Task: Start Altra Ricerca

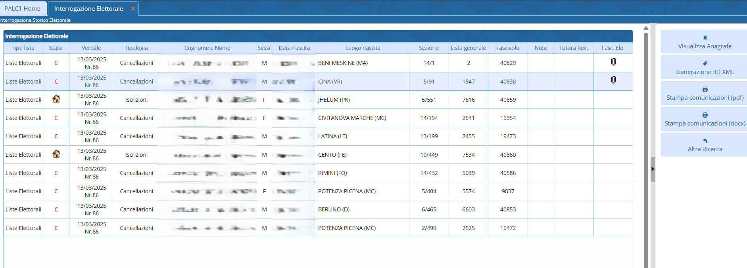Action: (705, 145)
